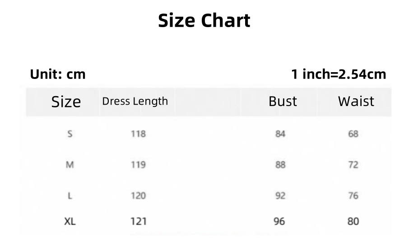
Task: Select the XL size row label
Action: tap(70, 222)
